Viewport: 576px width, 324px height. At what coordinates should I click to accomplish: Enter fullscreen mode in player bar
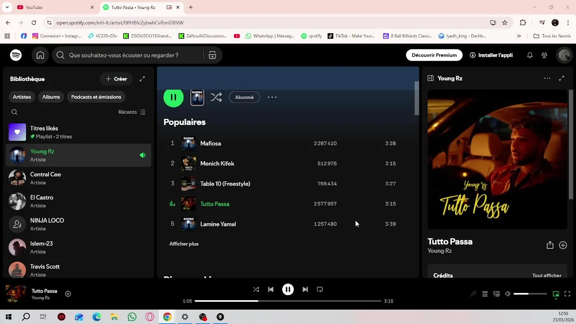[x=567, y=294]
